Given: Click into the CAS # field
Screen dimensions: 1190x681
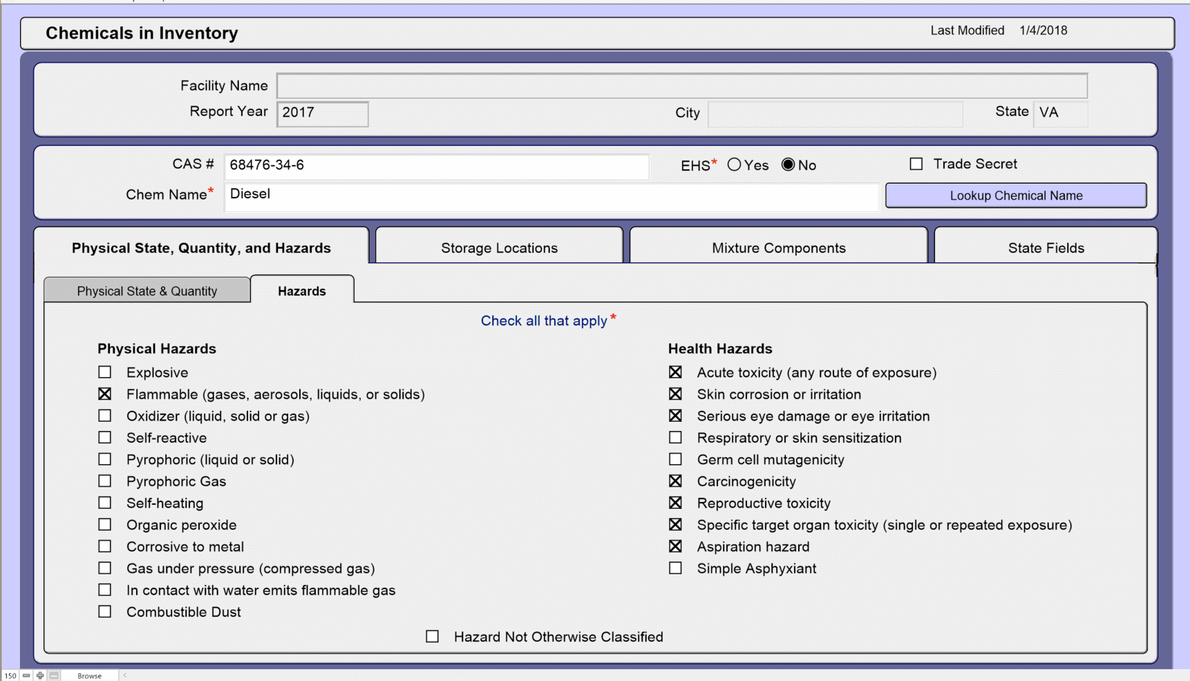Looking at the screenshot, I should click(x=436, y=166).
